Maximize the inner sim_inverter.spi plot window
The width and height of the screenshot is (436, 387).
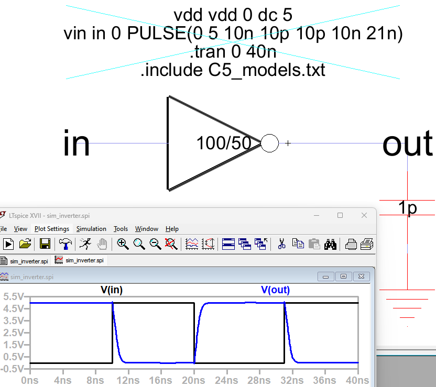click(x=343, y=276)
